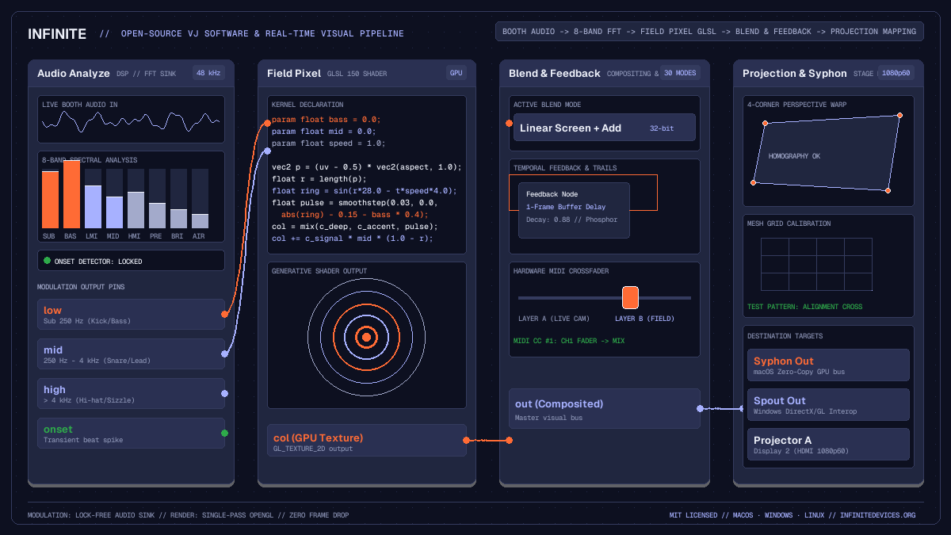This screenshot has height=535, width=951.
Task: Click the bottom-right warp corner handle
Action: click(x=888, y=190)
